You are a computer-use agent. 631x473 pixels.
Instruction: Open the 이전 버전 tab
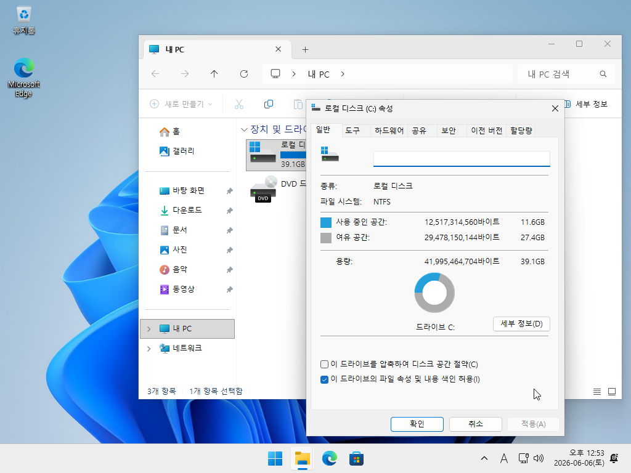coord(487,131)
